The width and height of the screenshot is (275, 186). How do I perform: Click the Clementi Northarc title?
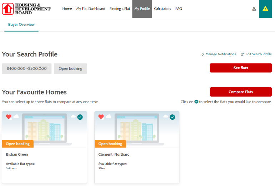114,154
